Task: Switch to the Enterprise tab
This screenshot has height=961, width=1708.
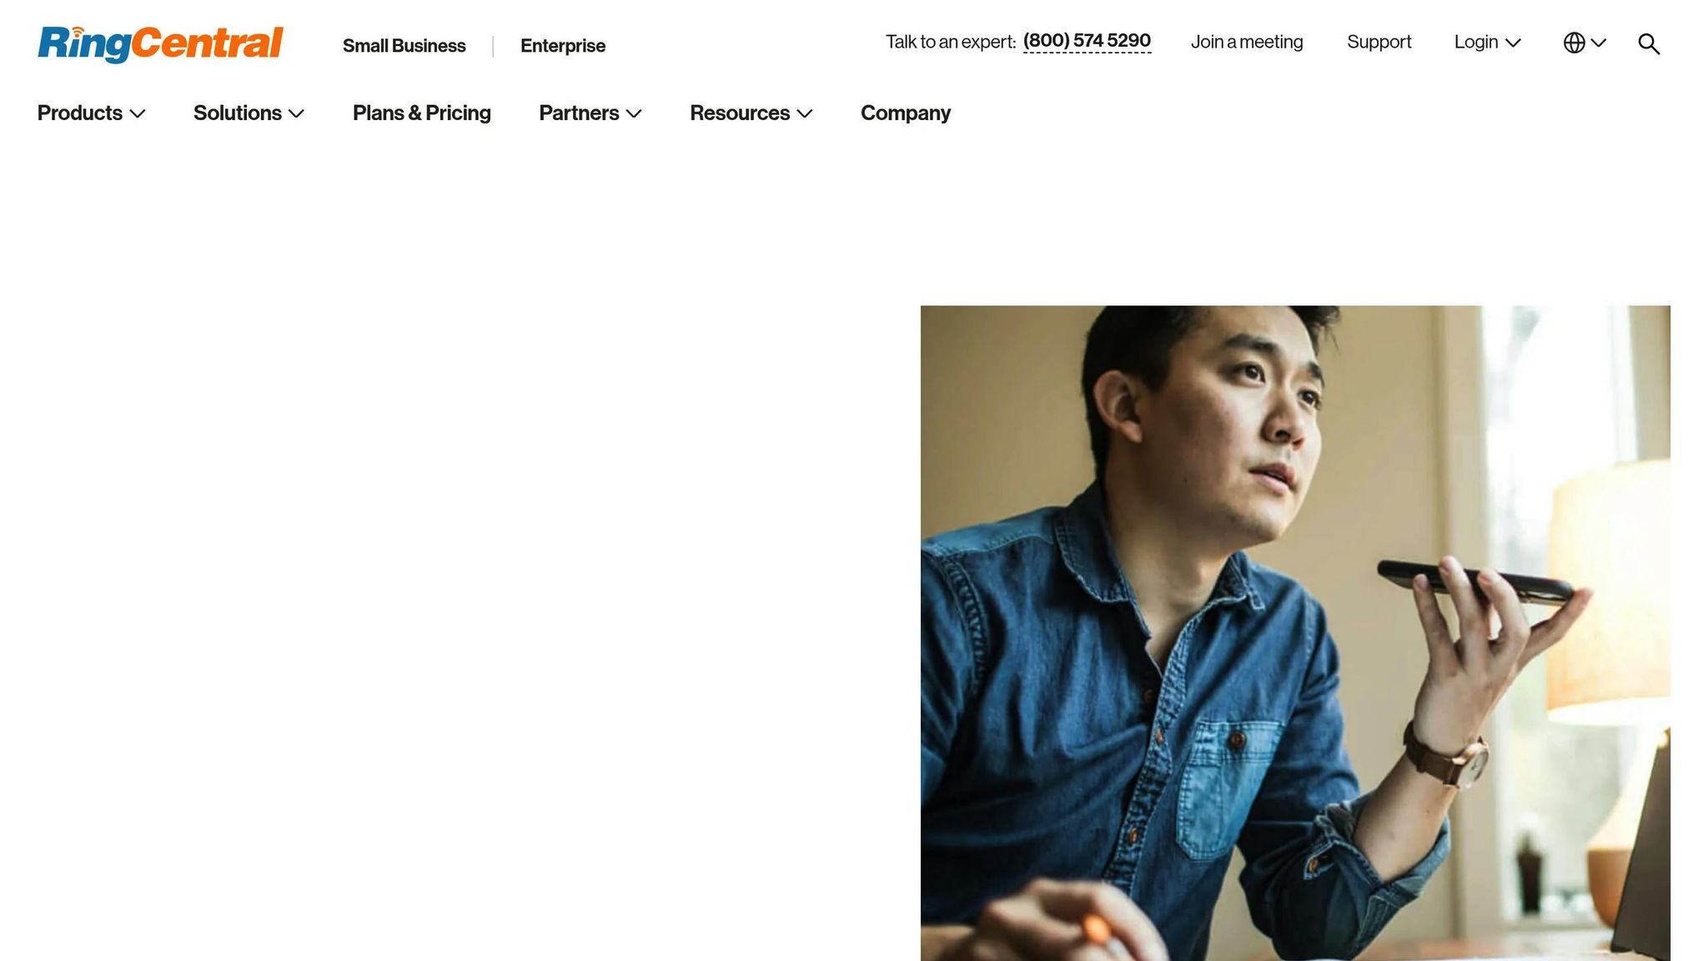Action: (563, 46)
